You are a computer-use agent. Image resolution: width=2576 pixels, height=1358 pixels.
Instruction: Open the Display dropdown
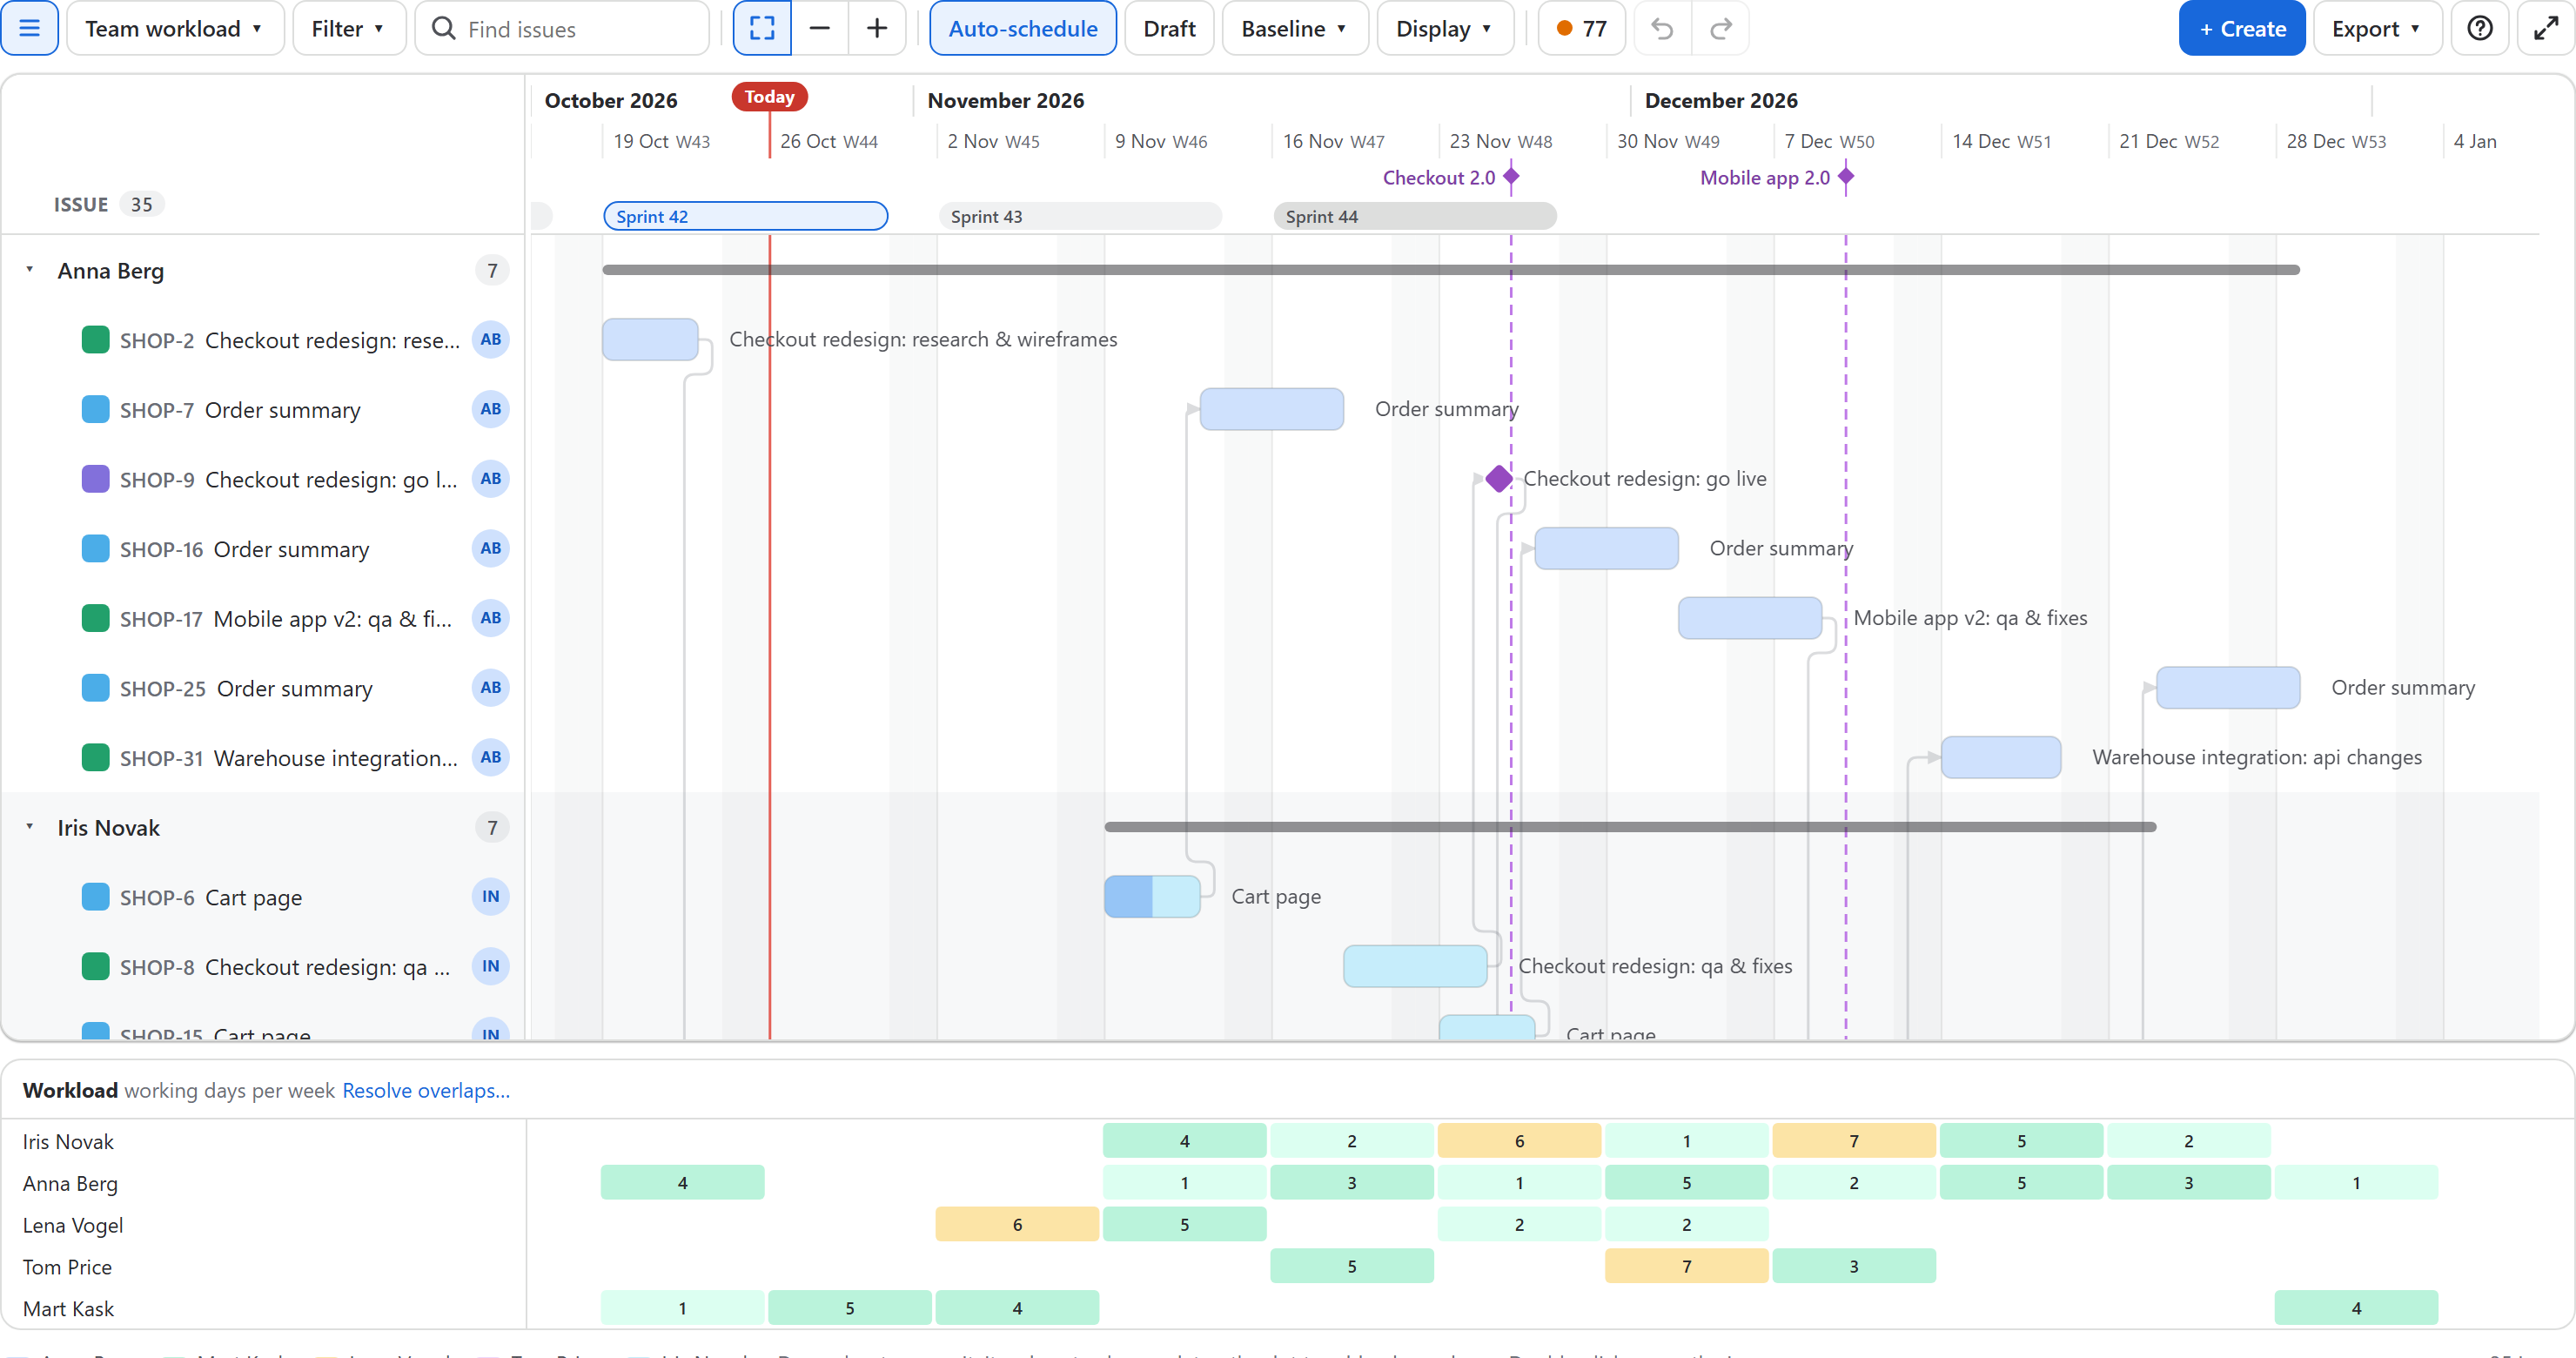(1444, 29)
